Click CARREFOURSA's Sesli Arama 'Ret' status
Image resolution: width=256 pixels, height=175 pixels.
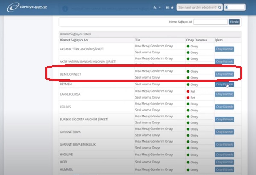[x=191, y=98]
